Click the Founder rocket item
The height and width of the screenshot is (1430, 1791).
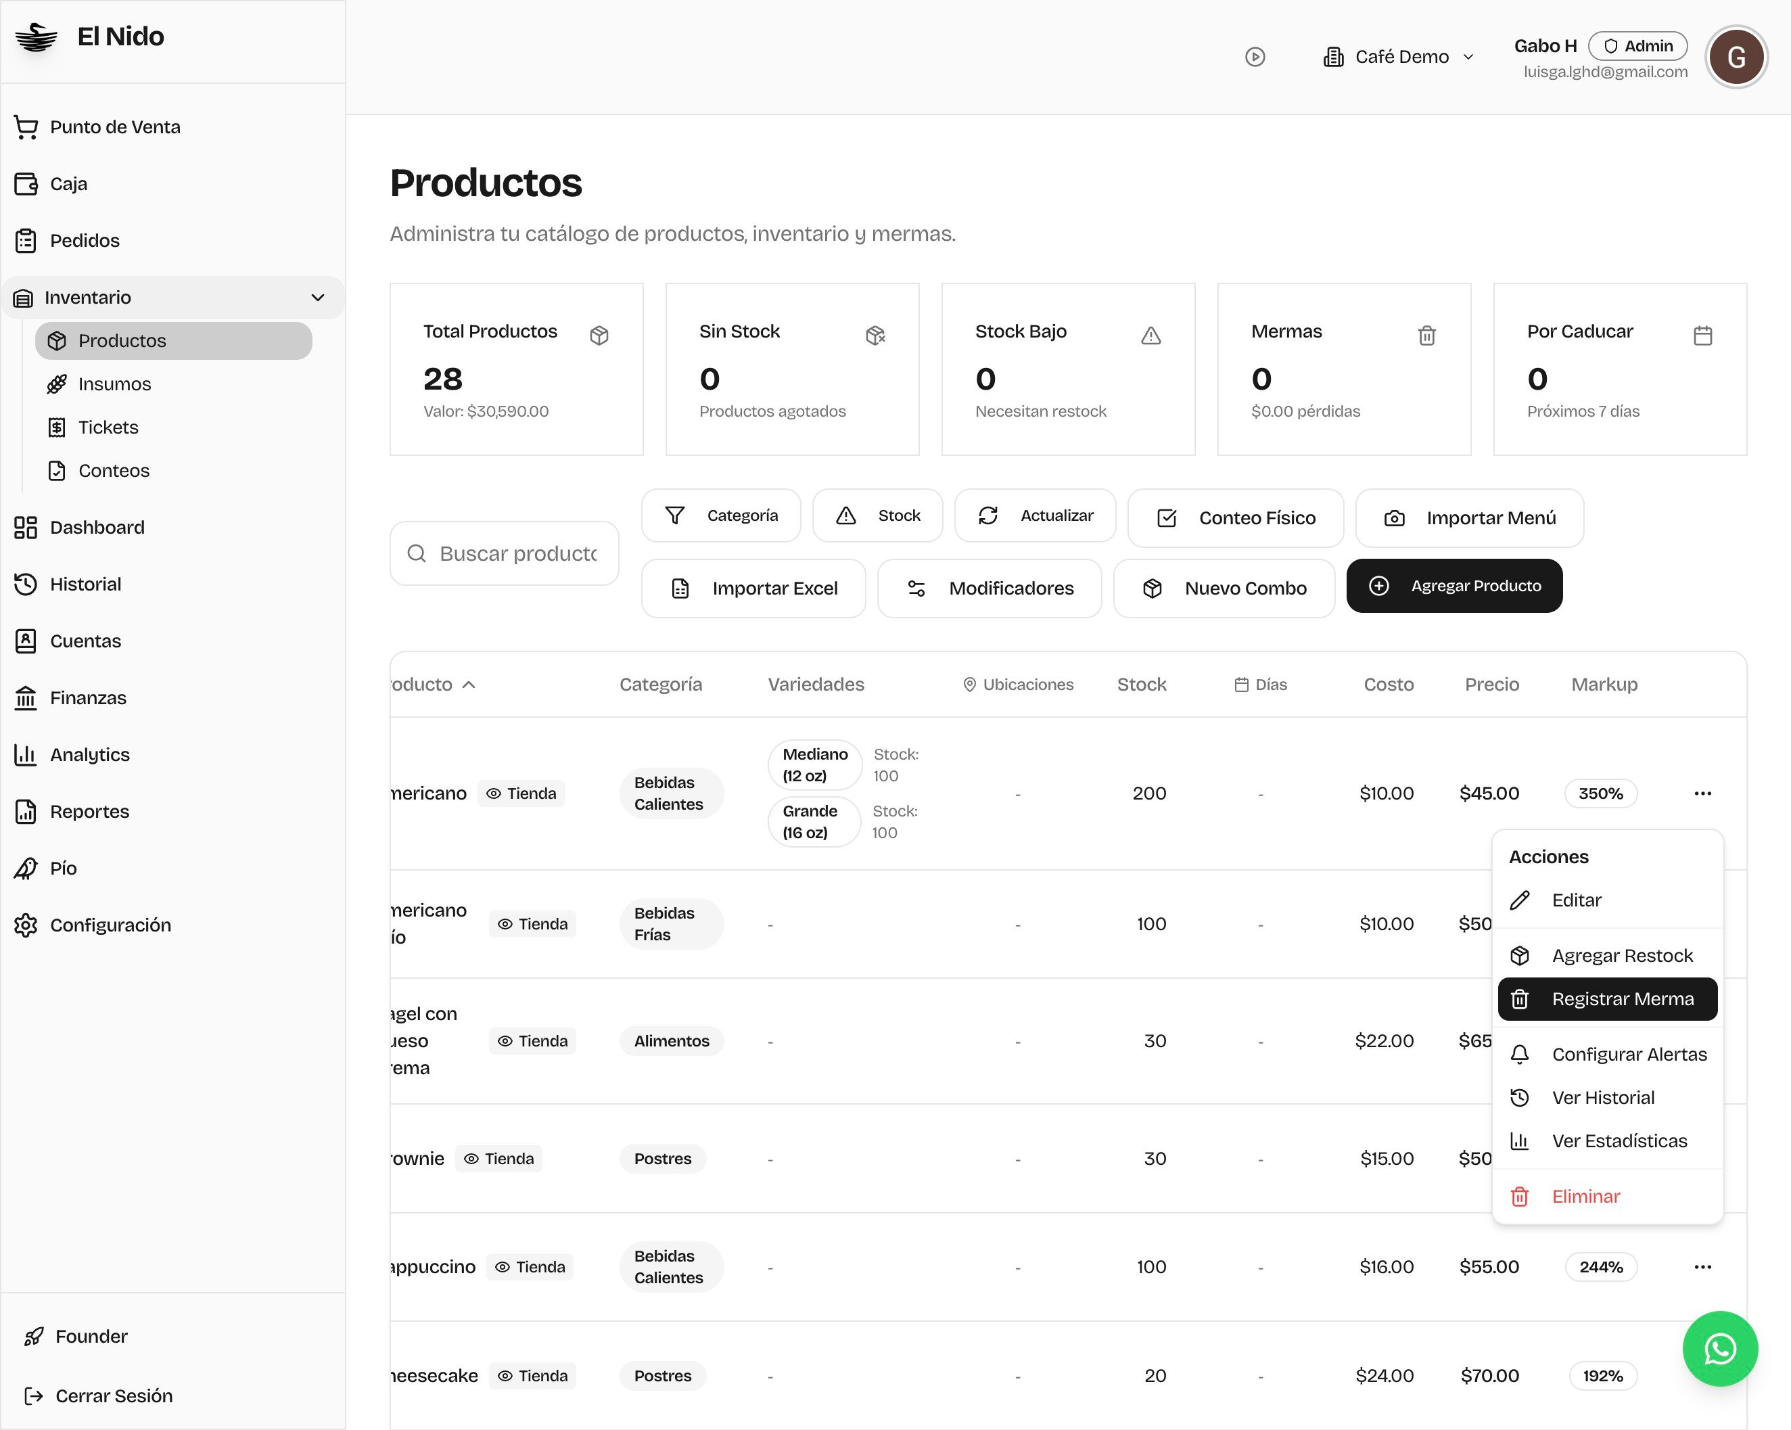(x=172, y=1336)
